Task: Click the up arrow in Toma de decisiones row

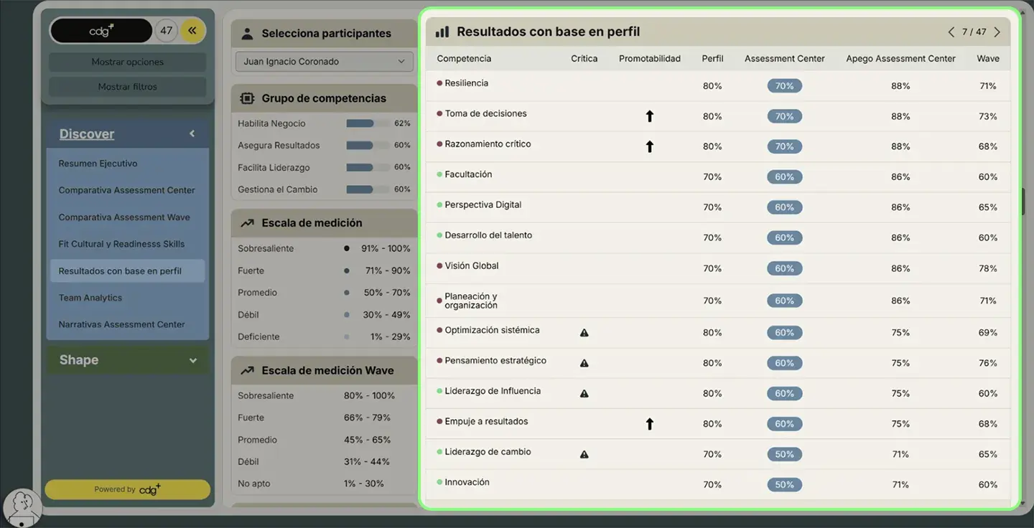Action: click(x=650, y=116)
